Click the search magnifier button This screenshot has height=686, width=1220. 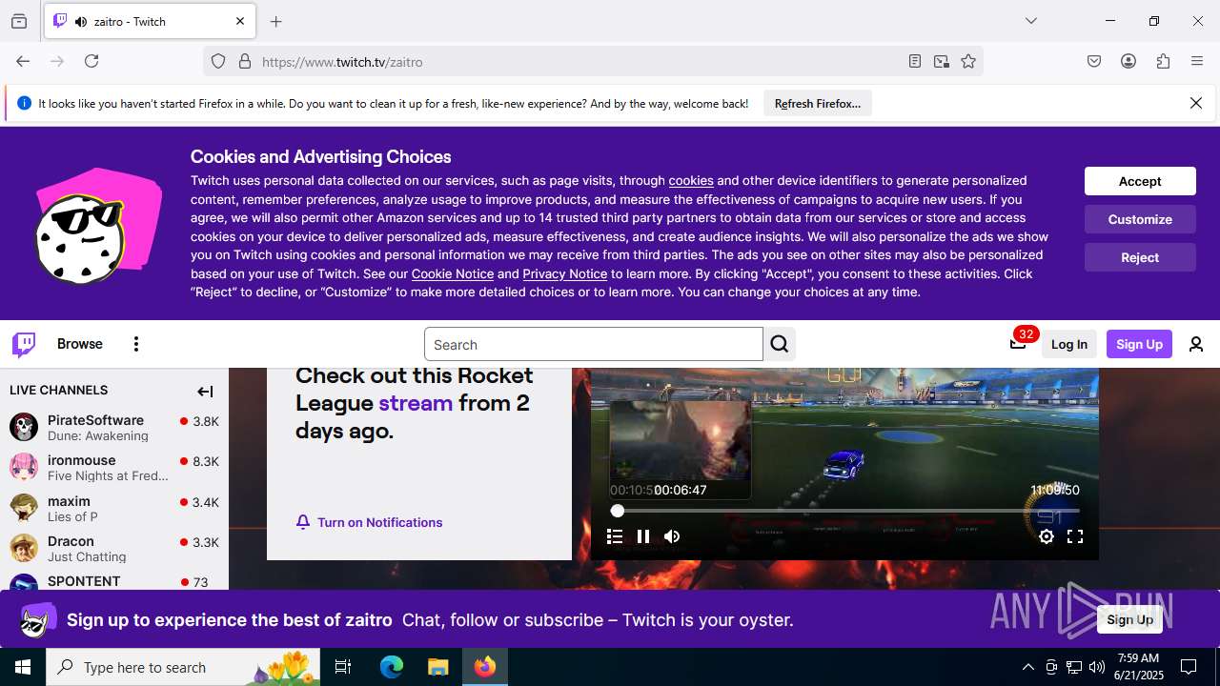780,344
